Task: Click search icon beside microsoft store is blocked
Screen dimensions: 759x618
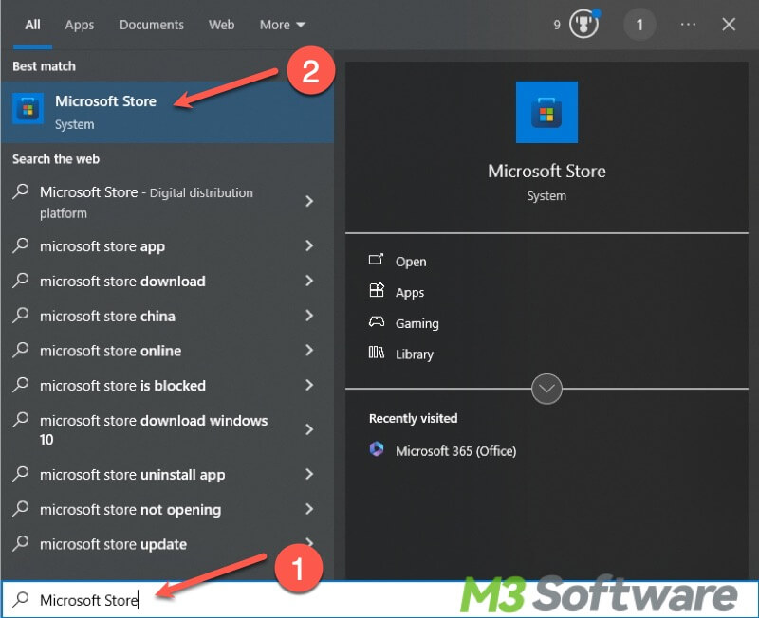Action: tap(20, 385)
